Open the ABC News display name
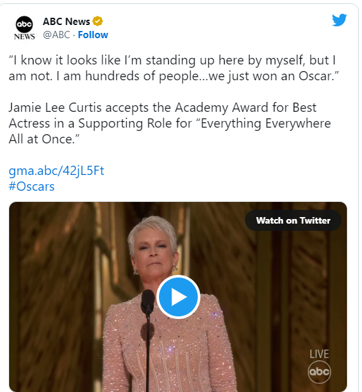This screenshot has height=392, width=362. coord(66,22)
